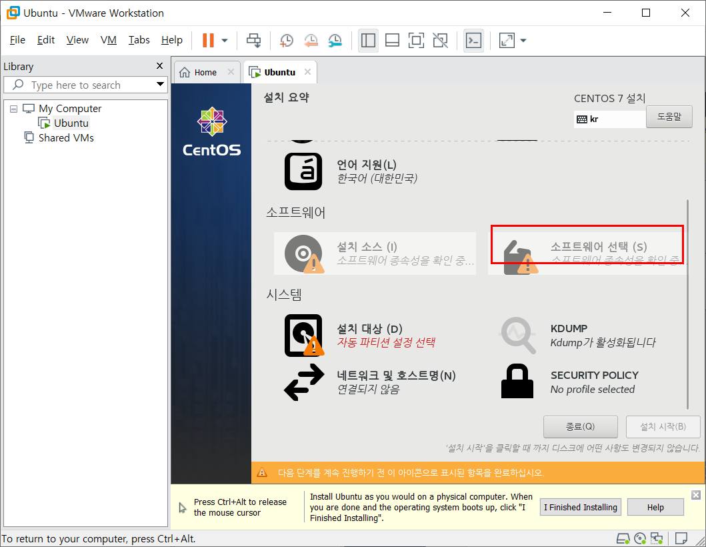
Task: Click the 설치 시작(B) begin install button
Action: coord(663,426)
